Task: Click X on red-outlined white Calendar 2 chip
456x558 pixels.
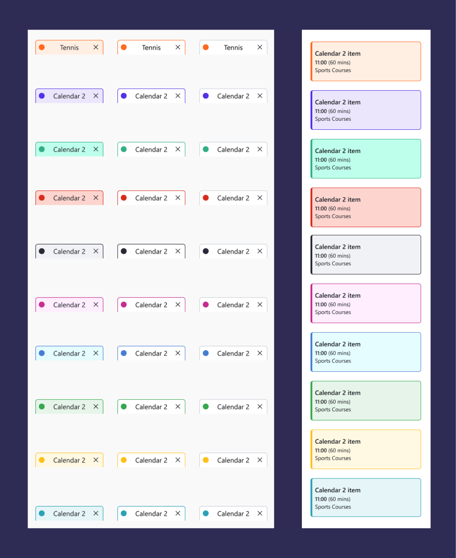Action: 178,198
